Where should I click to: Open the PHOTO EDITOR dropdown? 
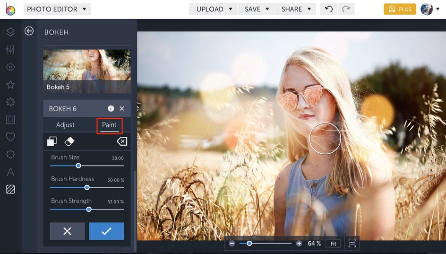point(57,9)
